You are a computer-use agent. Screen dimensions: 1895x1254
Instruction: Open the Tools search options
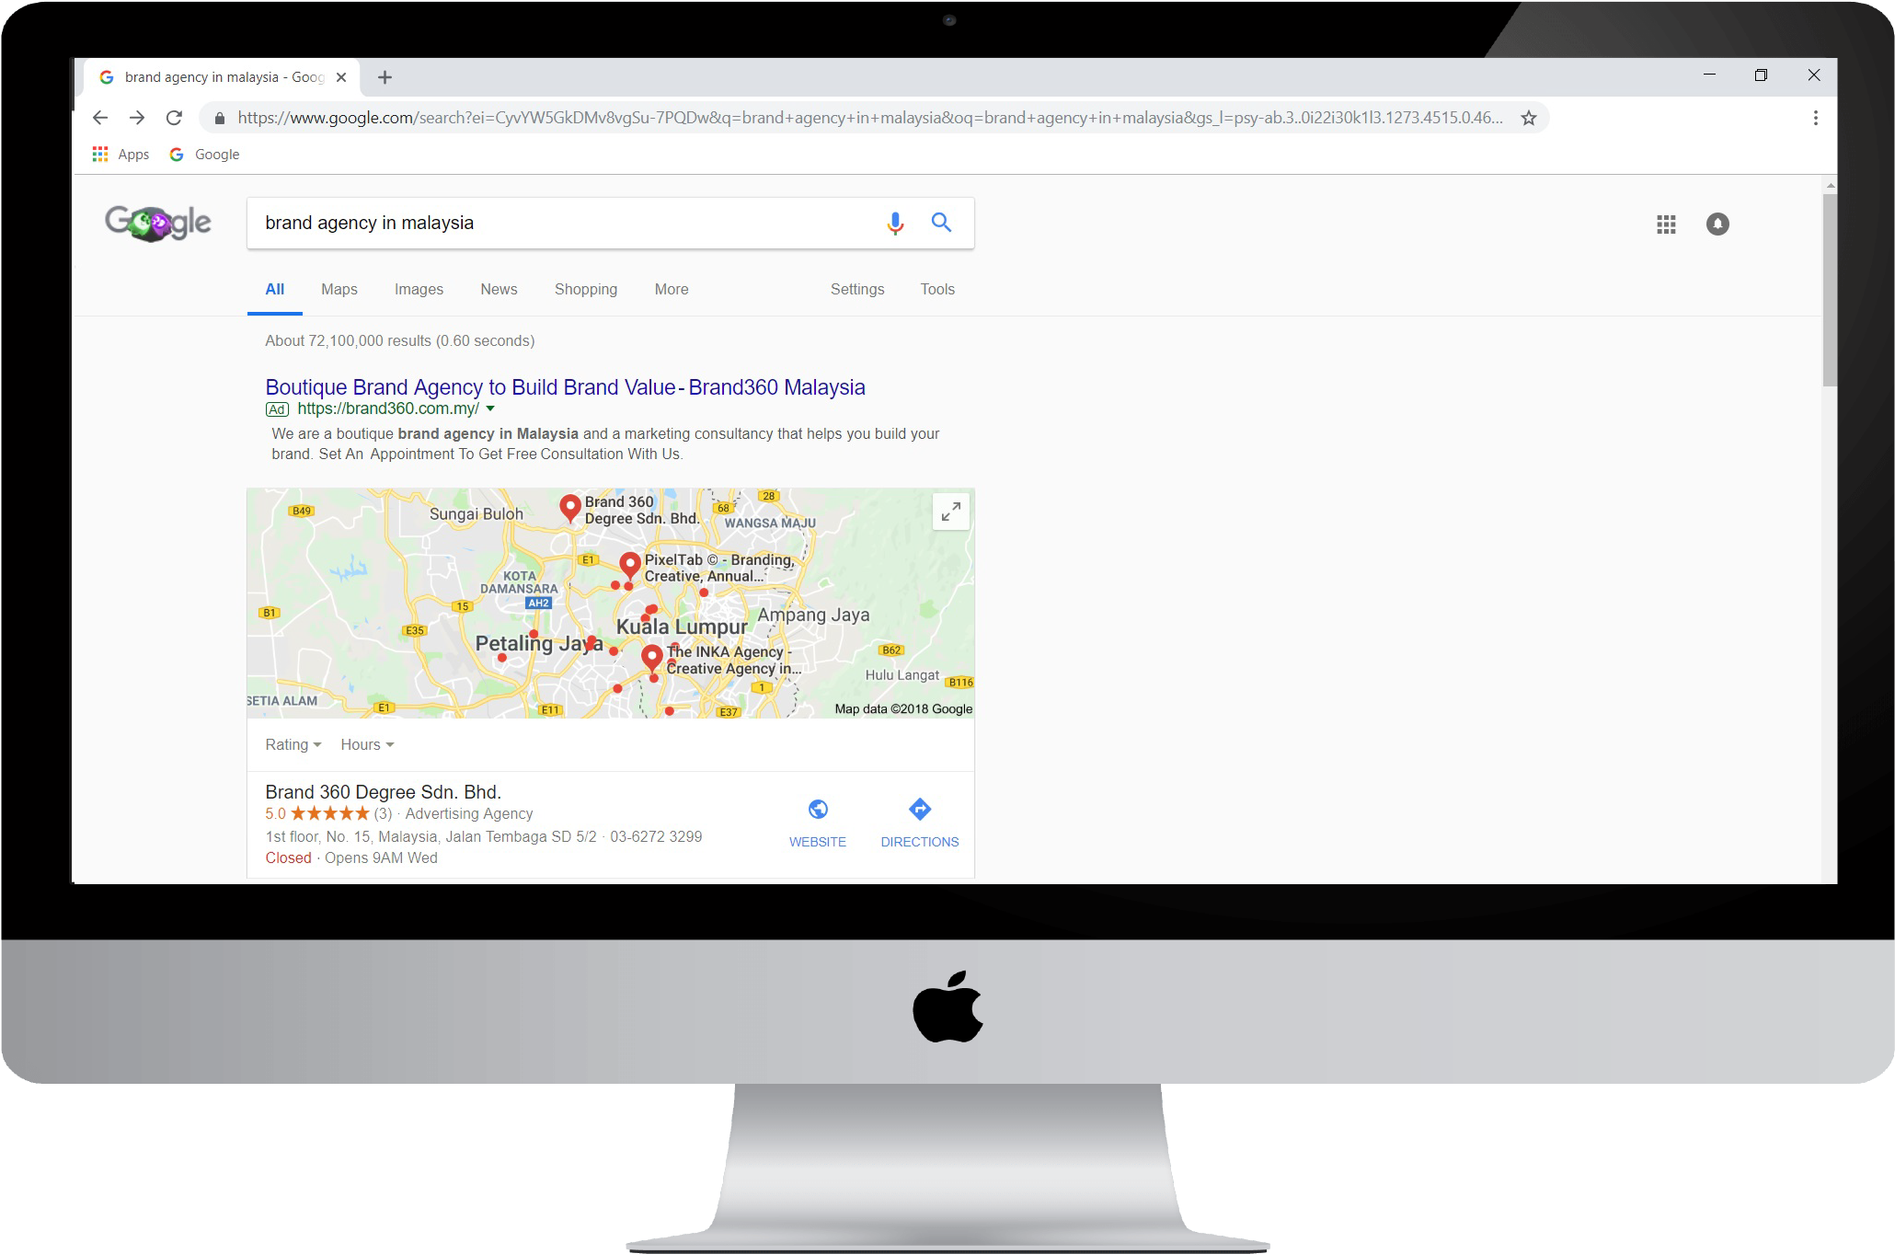tap(937, 289)
